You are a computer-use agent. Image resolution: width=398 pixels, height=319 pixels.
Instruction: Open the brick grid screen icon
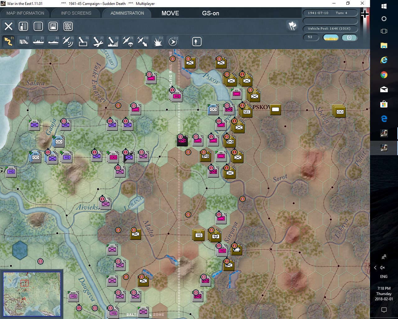[x=68, y=26]
